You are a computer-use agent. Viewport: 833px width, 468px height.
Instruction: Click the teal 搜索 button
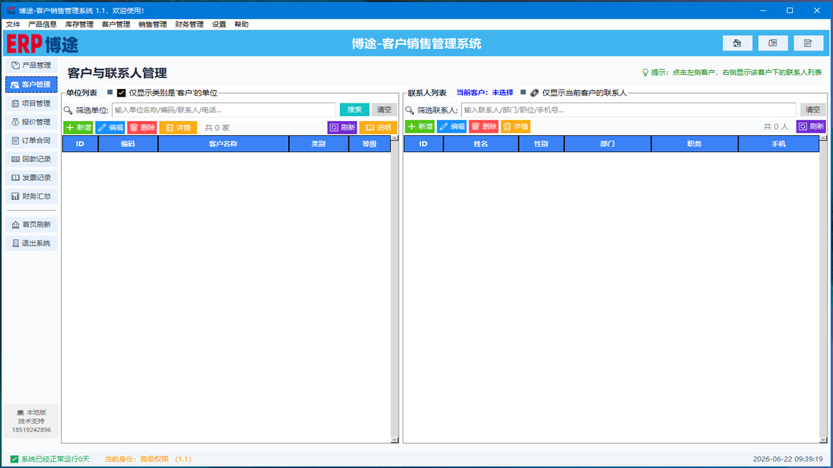355,110
